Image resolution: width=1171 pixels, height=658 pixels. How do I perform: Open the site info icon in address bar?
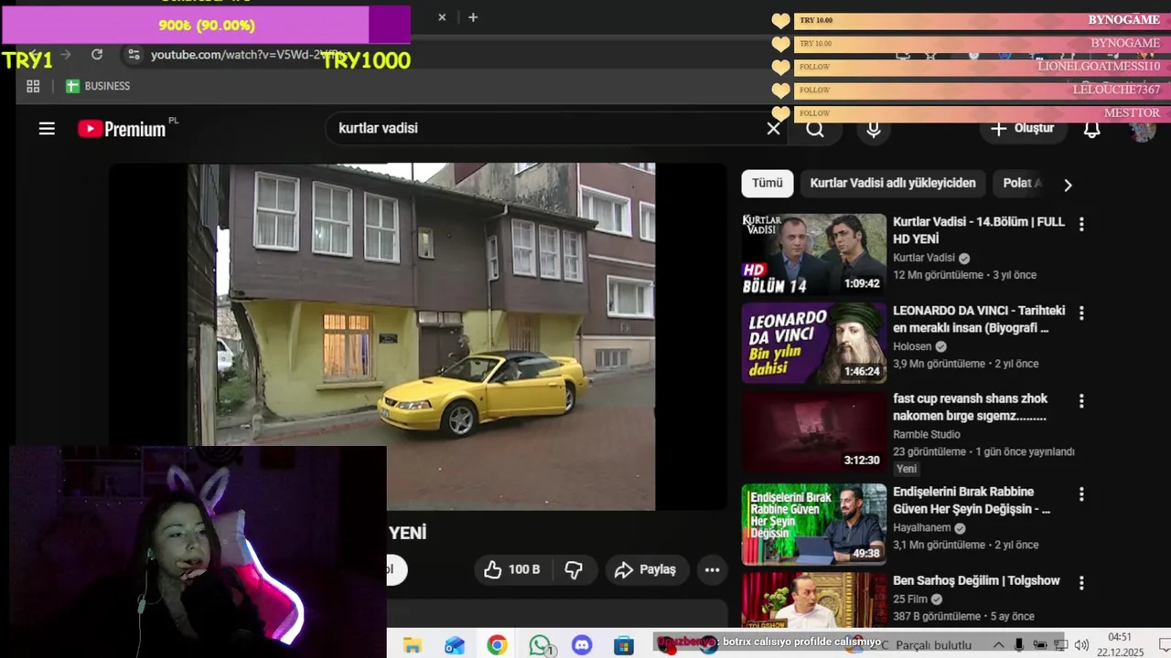(x=134, y=55)
